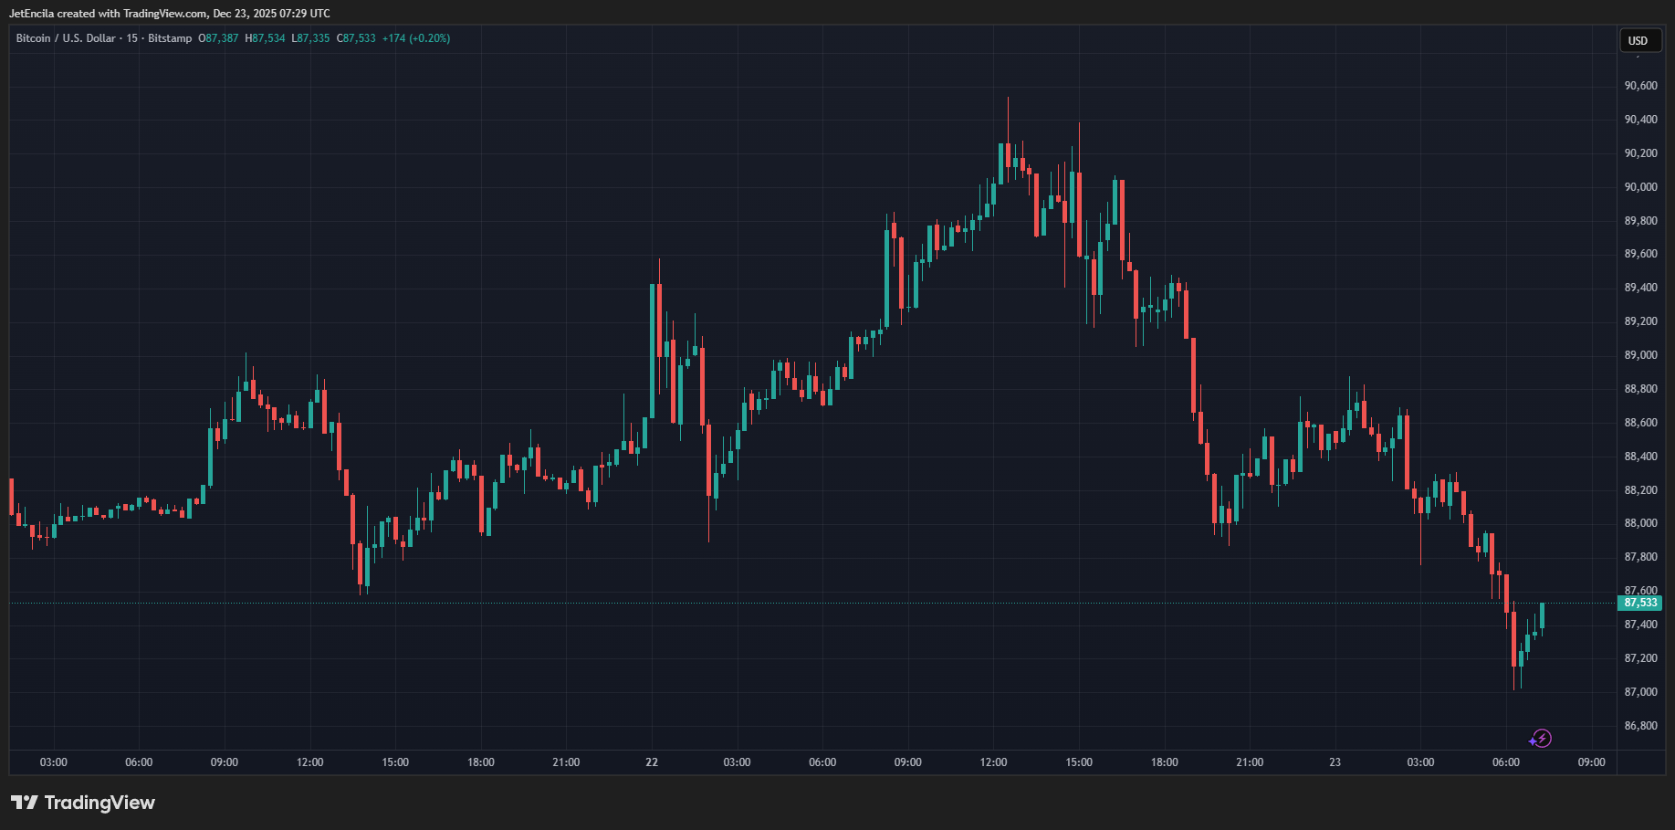Image resolution: width=1675 pixels, height=830 pixels.
Task: Click the Bitstamp exchange name in legend
Action: pyautogui.click(x=170, y=38)
